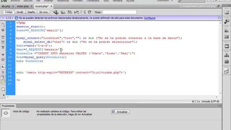Open the Insertar menu
This screenshot has width=231, height=130.
48,1
